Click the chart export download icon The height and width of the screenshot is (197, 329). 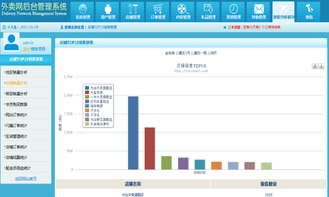click(321, 66)
